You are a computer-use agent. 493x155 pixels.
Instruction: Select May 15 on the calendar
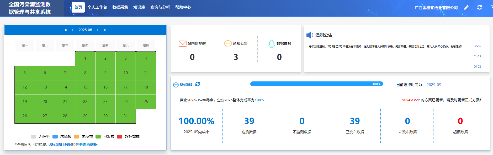tap(85, 87)
